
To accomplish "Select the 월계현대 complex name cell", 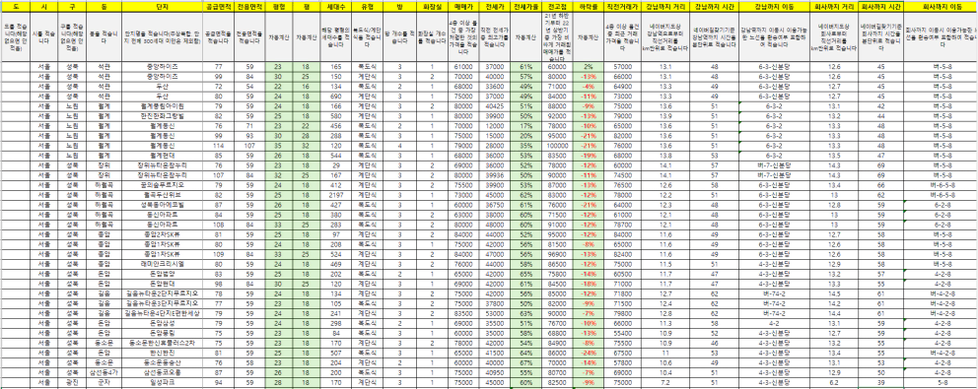I will pos(162,156).
